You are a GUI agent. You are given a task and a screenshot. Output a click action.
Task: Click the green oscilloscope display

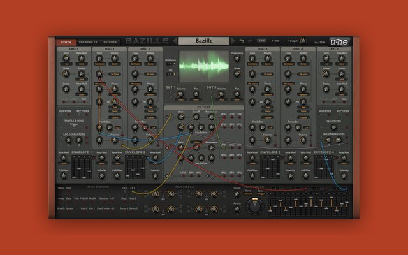pyautogui.click(x=204, y=66)
